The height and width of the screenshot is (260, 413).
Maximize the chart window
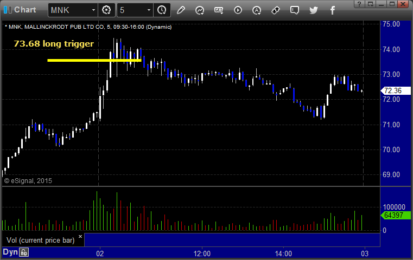pos(392,4)
